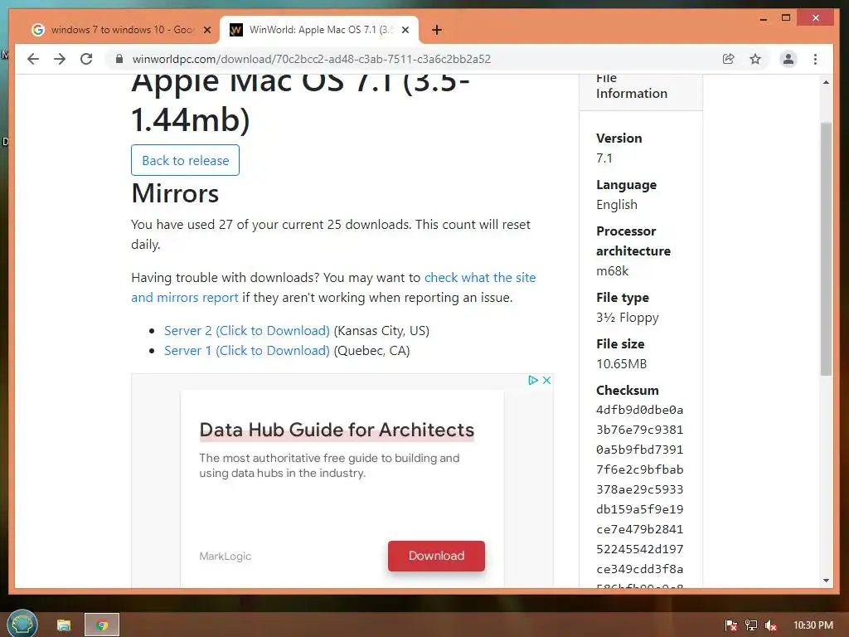The width and height of the screenshot is (849, 637).
Task: Open Action Center flag tray icon
Action: click(x=730, y=625)
